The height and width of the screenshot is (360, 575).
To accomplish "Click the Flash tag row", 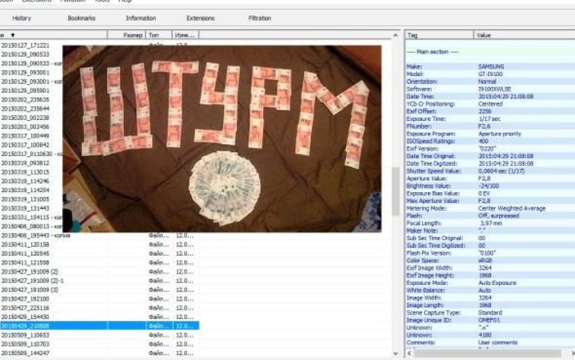I will click(490, 216).
